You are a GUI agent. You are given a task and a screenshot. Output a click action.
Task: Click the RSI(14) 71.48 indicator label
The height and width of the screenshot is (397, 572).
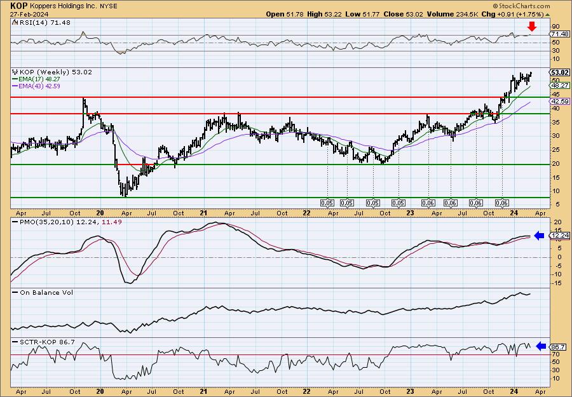tap(44, 23)
